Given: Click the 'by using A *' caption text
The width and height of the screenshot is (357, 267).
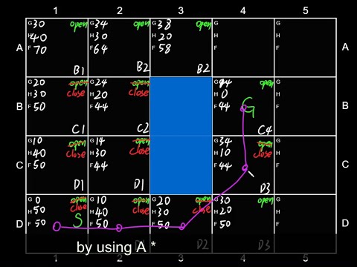Looking at the screenshot, I should click(117, 247).
